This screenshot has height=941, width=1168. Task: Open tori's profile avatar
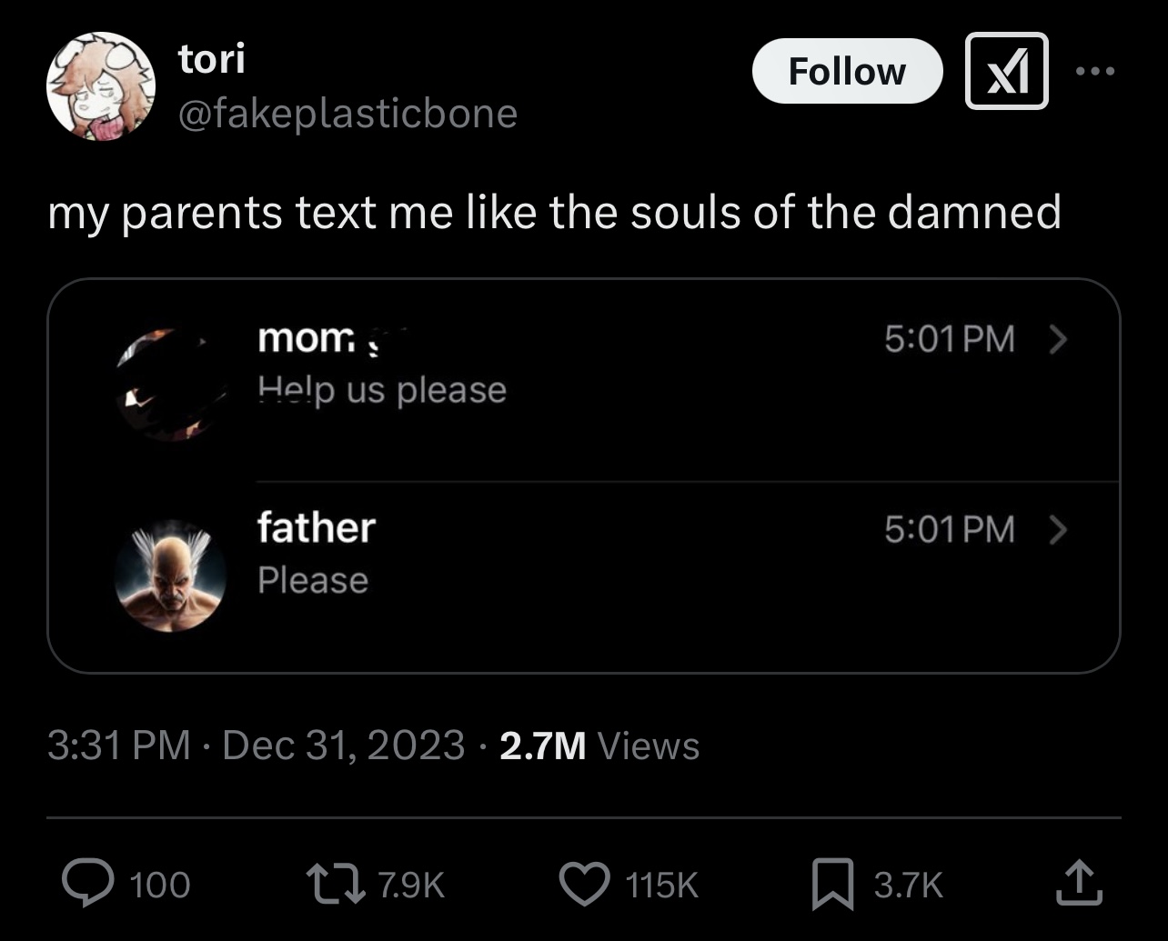coord(100,86)
